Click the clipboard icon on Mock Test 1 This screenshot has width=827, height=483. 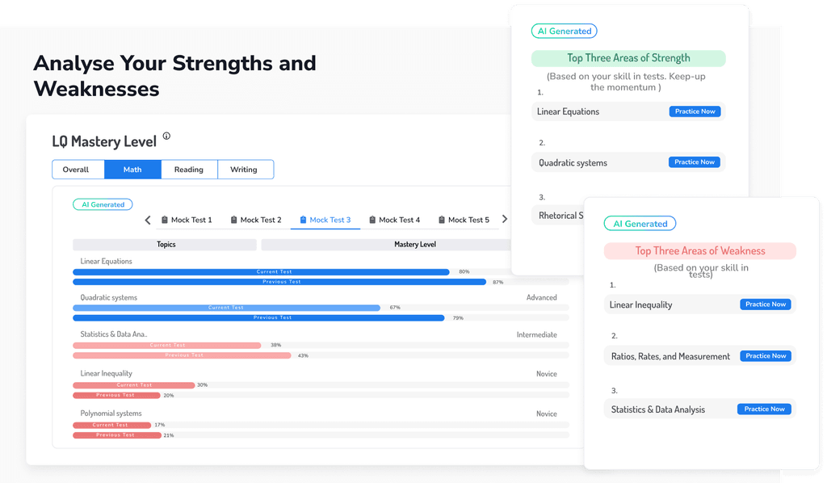(165, 219)
